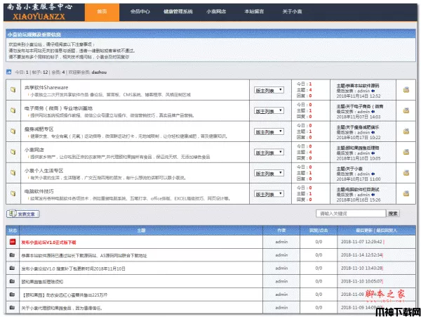Click right-side icon in 电脑软件技巧 row
The height and width of the screenshot is (317, 421).
click(x=406, y=193)
